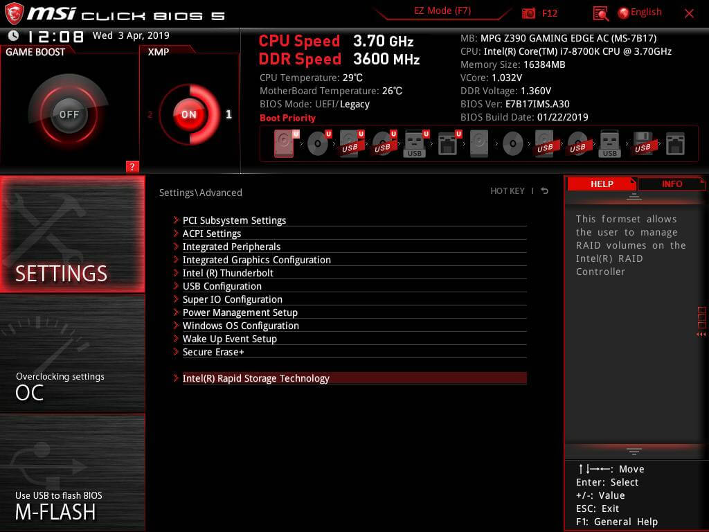
Task: Select the UEFI network boot icon
Action: click(x=449, y=144)
